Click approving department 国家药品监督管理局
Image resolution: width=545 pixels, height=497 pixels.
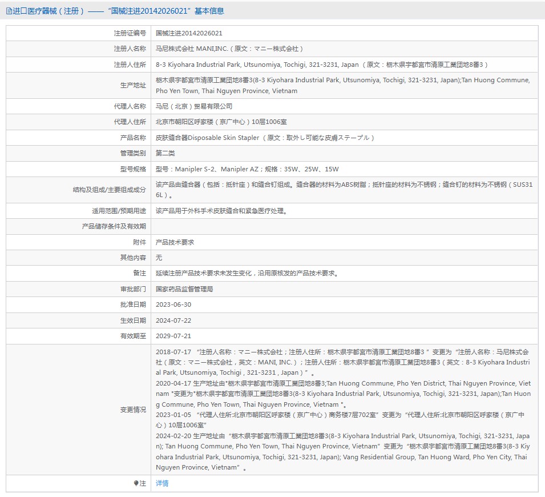pos(184,289)
